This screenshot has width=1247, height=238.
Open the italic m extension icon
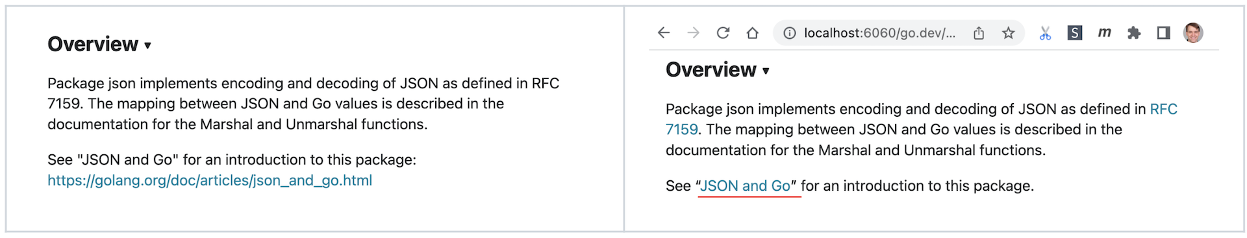[x=1104, y=32]
